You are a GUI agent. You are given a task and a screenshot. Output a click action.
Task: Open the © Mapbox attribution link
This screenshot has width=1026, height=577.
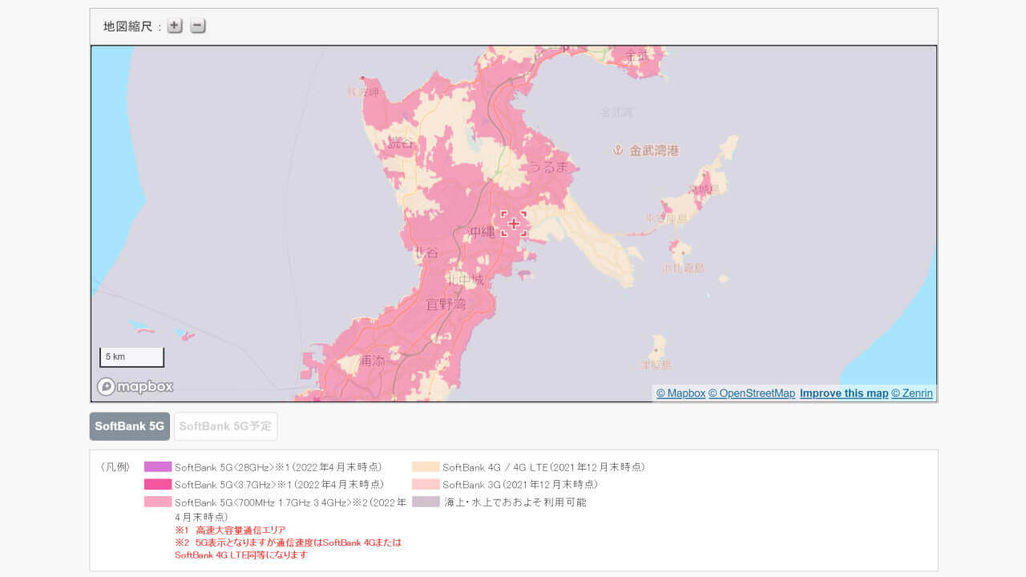point(680,393)
